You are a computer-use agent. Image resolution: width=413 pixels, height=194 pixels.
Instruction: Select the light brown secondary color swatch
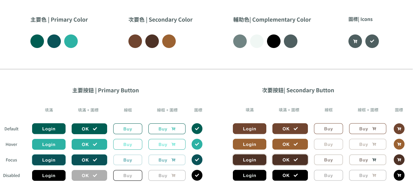point(169,41)
